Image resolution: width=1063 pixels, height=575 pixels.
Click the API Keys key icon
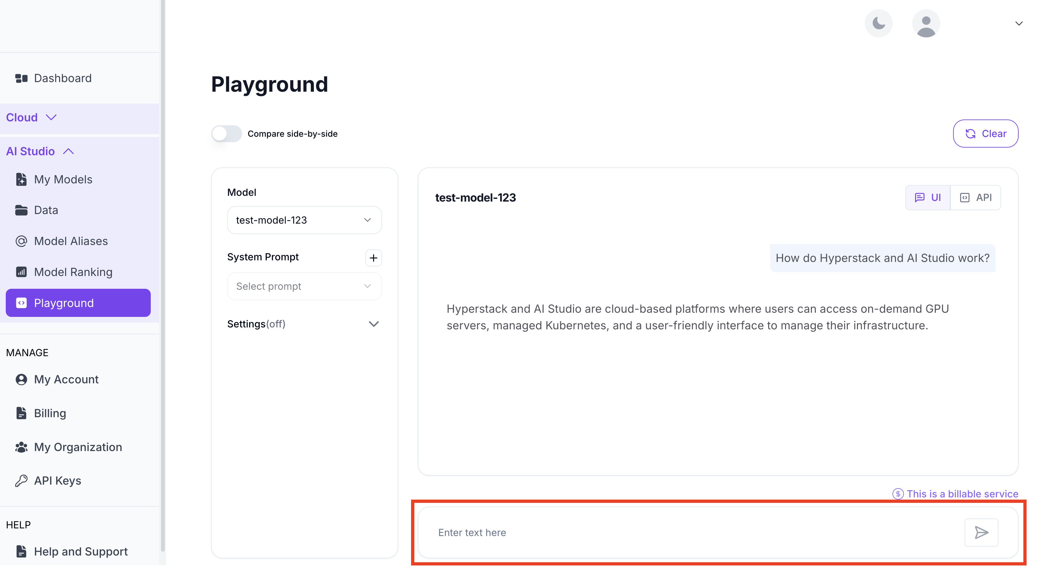click(21, 480)
